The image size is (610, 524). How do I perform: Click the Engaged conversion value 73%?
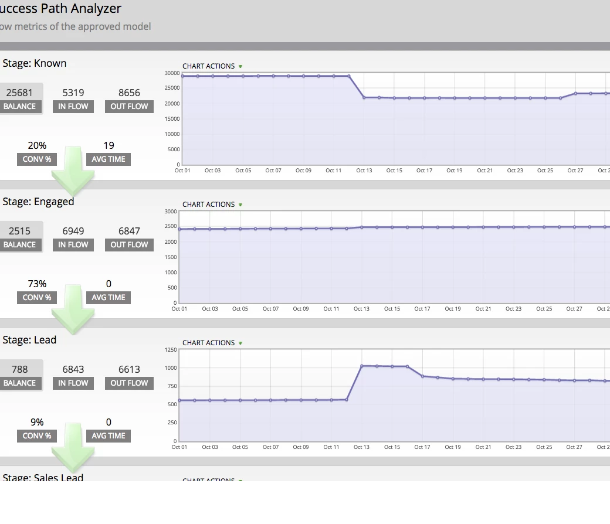click(37, 284)
